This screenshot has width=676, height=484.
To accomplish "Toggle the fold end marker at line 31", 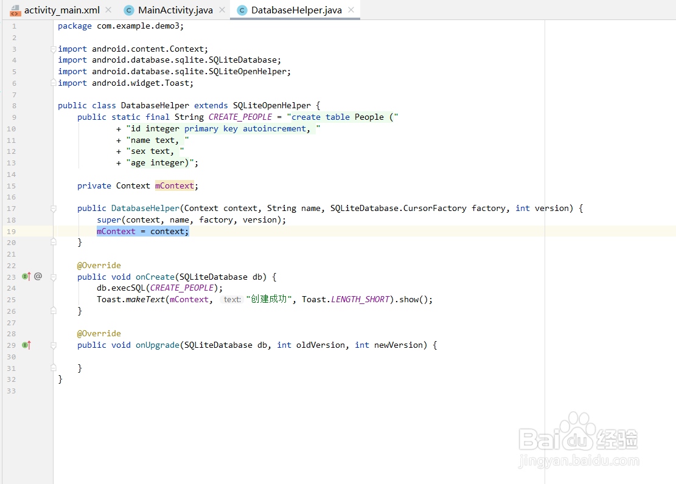I will [54, 368].
